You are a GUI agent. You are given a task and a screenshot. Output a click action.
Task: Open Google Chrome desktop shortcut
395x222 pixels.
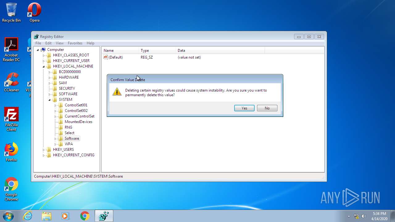pyautogui.click(x=11, y=189)
